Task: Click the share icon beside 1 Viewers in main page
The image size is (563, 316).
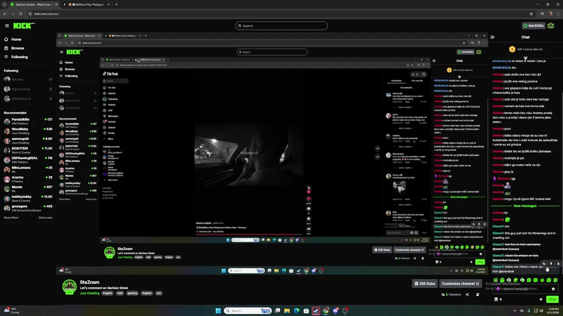Action: (x=467, y=294)
